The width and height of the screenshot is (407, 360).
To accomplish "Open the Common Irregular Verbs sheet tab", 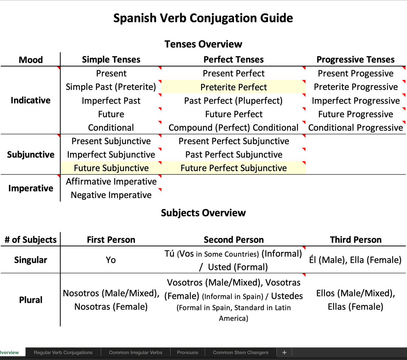I will 136,353.
